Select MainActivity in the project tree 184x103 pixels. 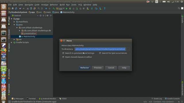pyautogui.click(x=29, y=37)
